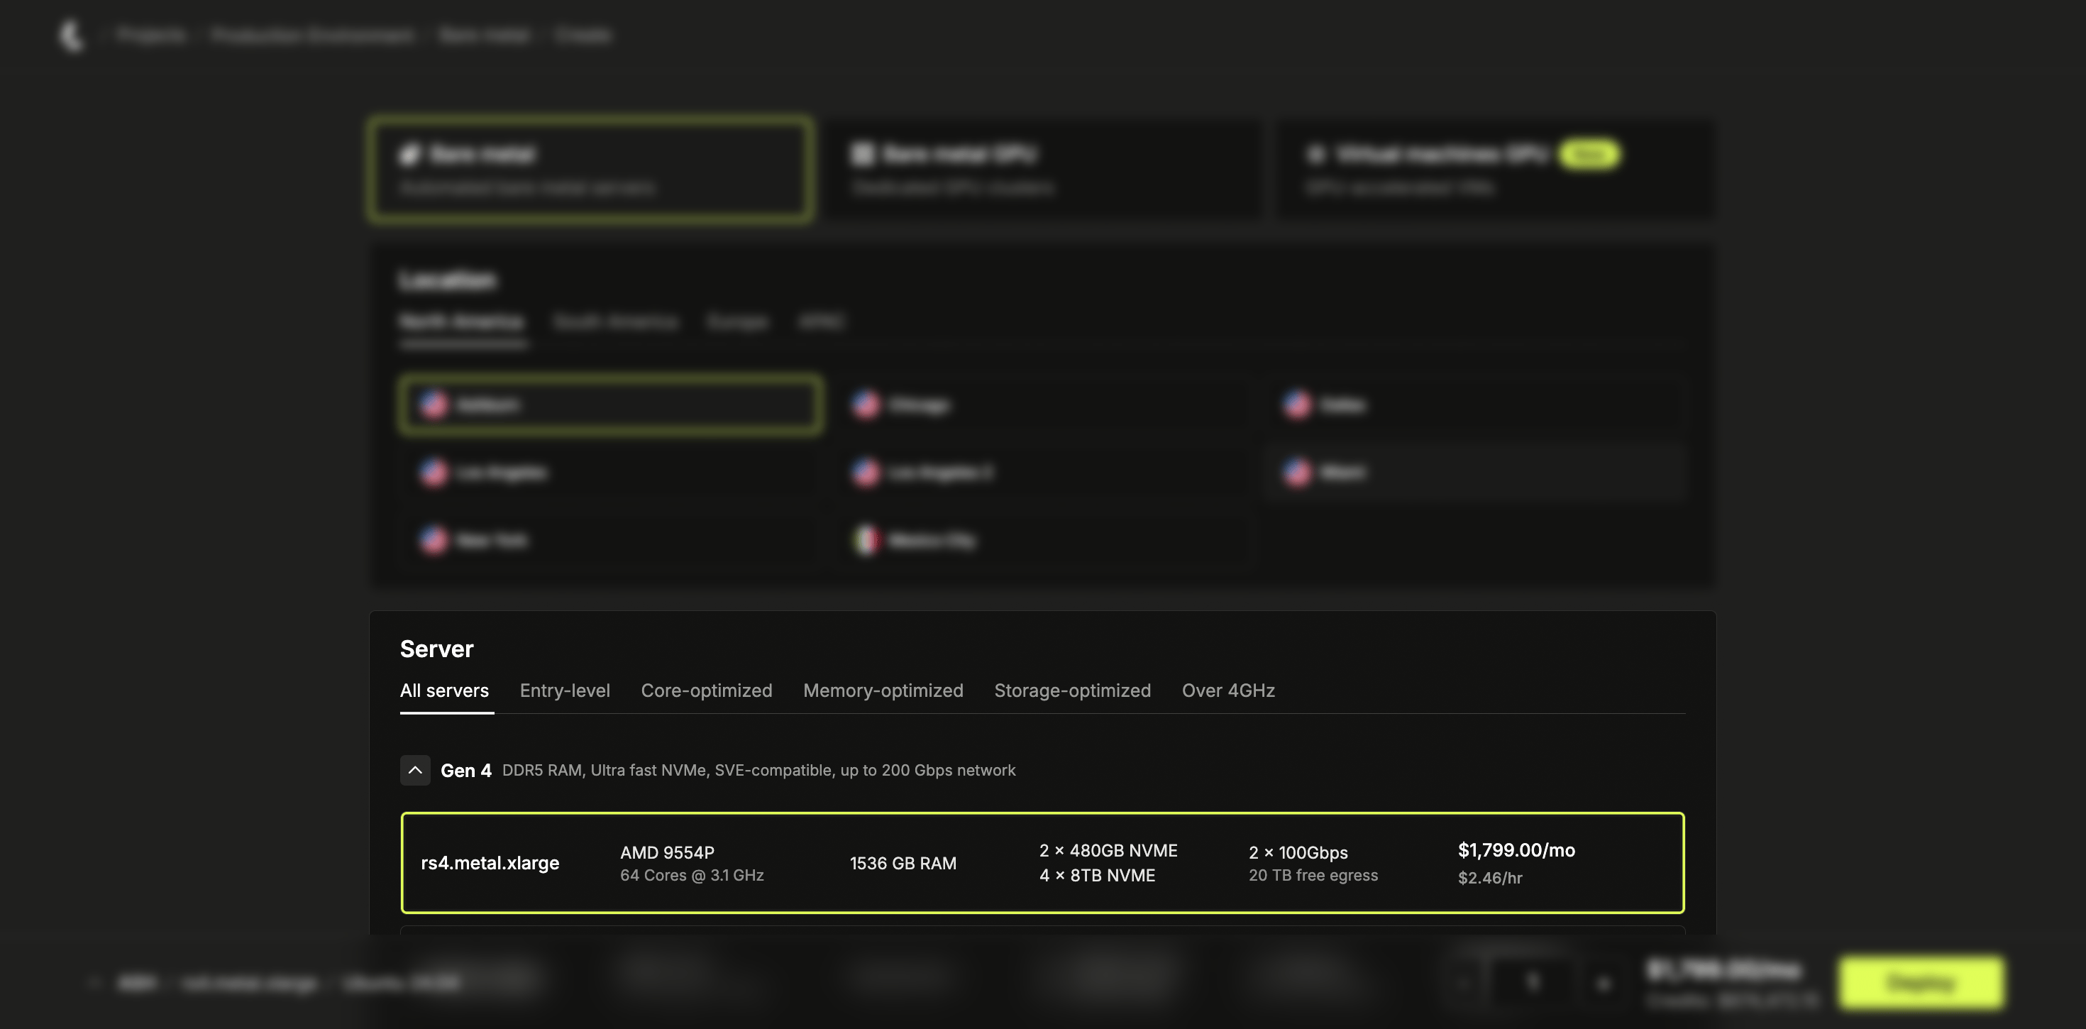
Task: Click the quantity input field in the bottom bar
Action: (1532, 982)
